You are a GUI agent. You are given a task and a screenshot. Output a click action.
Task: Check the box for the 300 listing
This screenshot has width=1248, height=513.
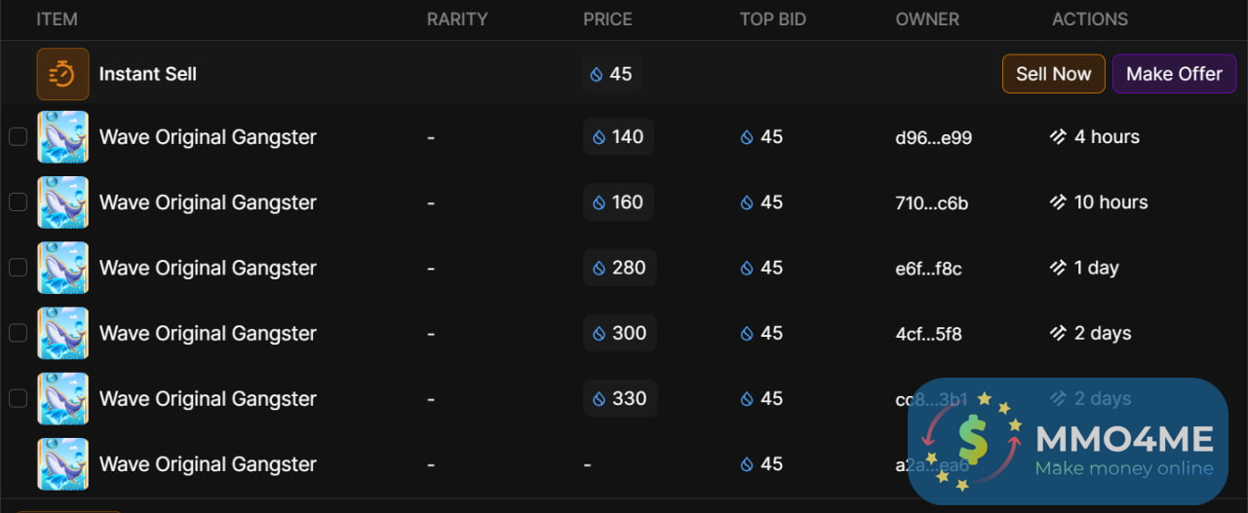(18, 333)
